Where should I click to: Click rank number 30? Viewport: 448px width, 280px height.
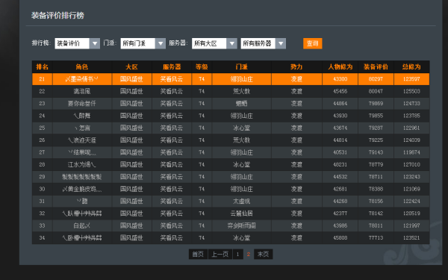pyautogui.click(x=42, y=189)
